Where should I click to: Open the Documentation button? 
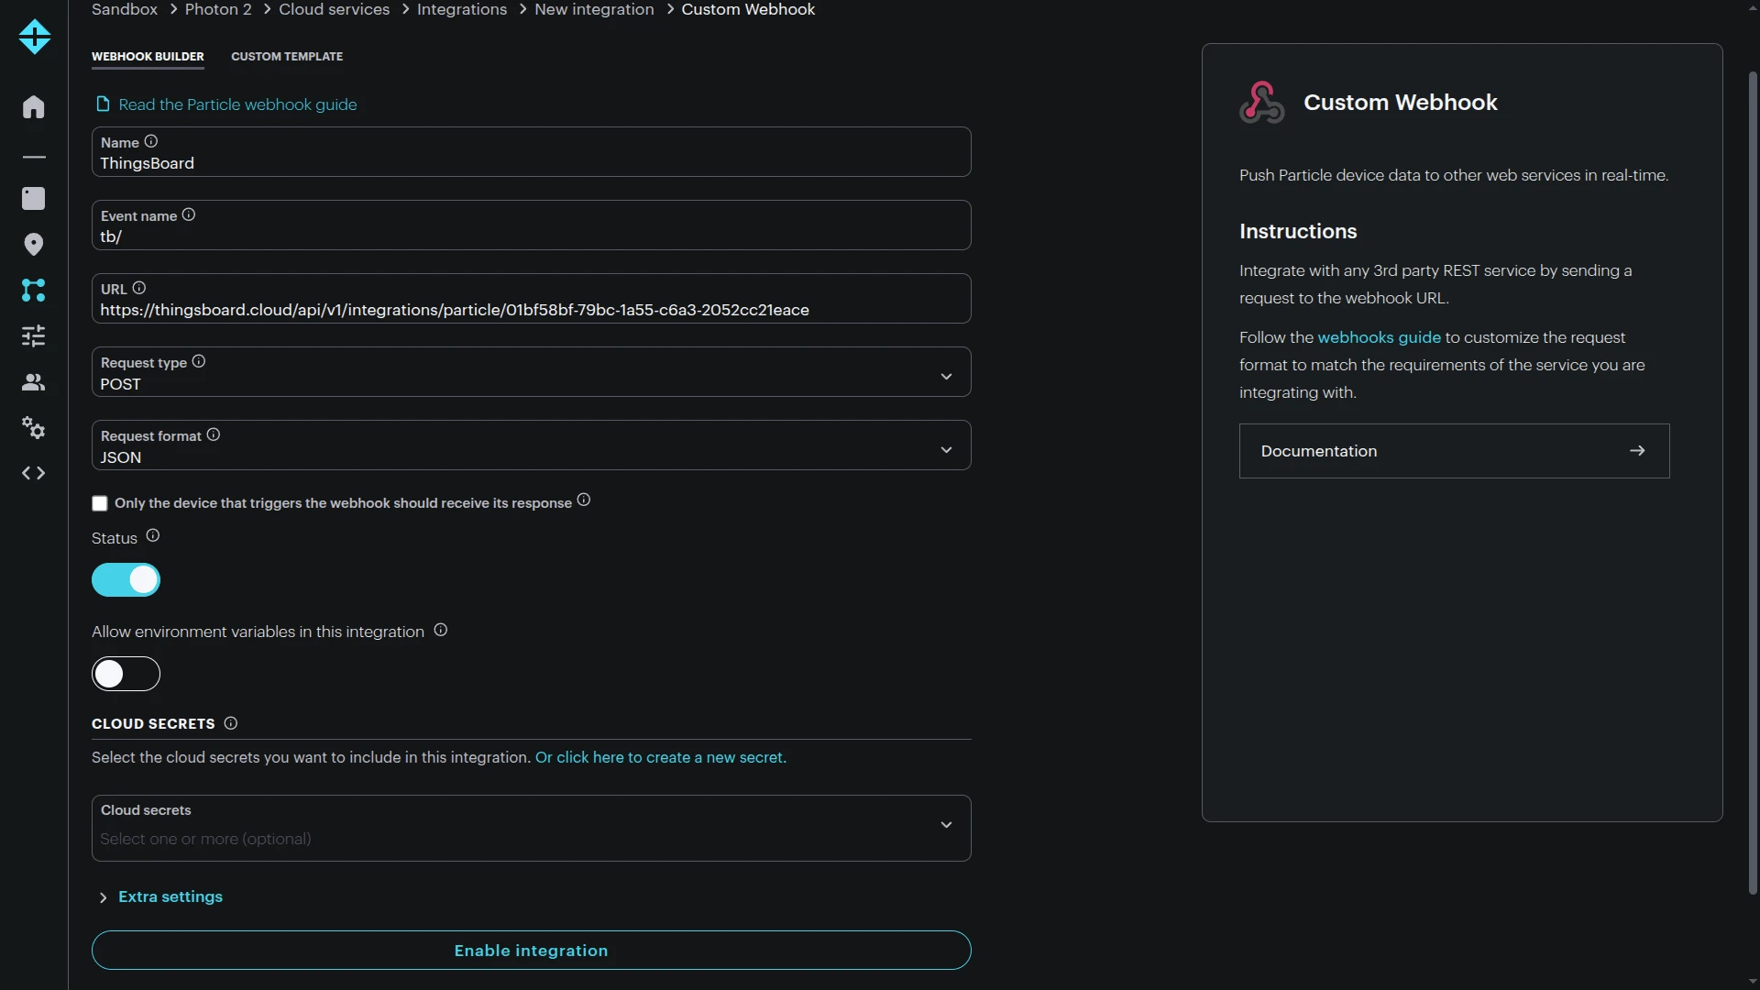pyautogui.click(x=1455, y=451)
